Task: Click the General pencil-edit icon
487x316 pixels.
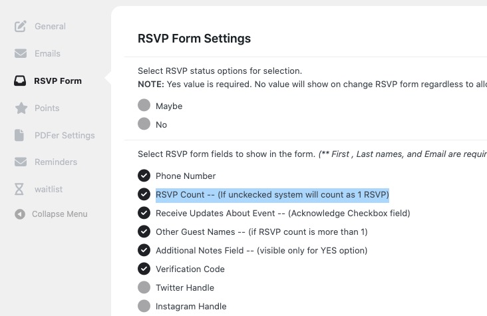Action: click(21, 26)
